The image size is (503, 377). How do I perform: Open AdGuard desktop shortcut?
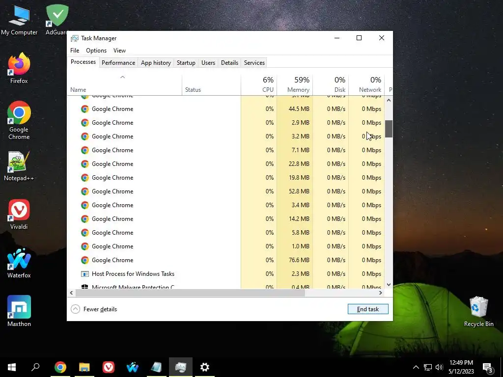click(x=56, y=20)
